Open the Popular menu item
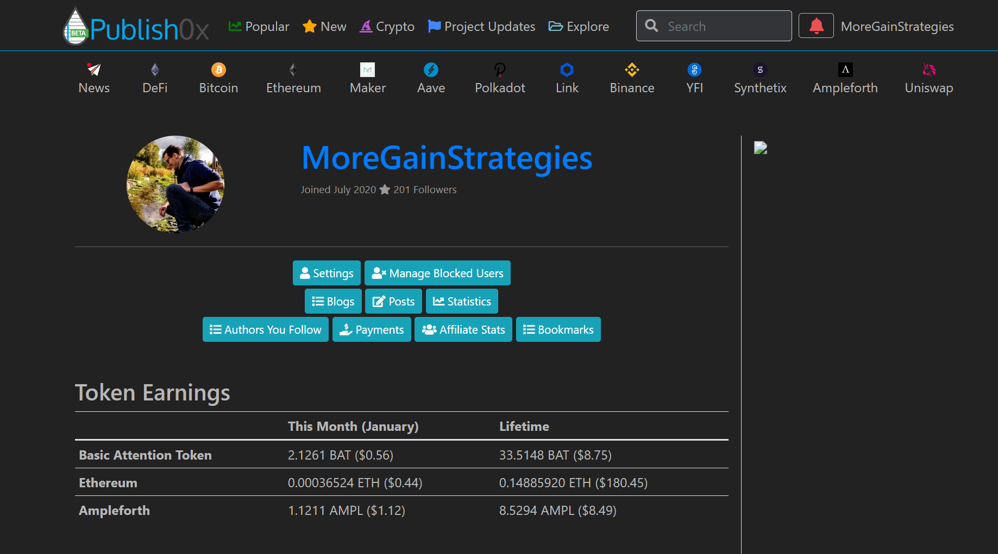Viewport: 998px width, 554px height. tap(259, 26)
